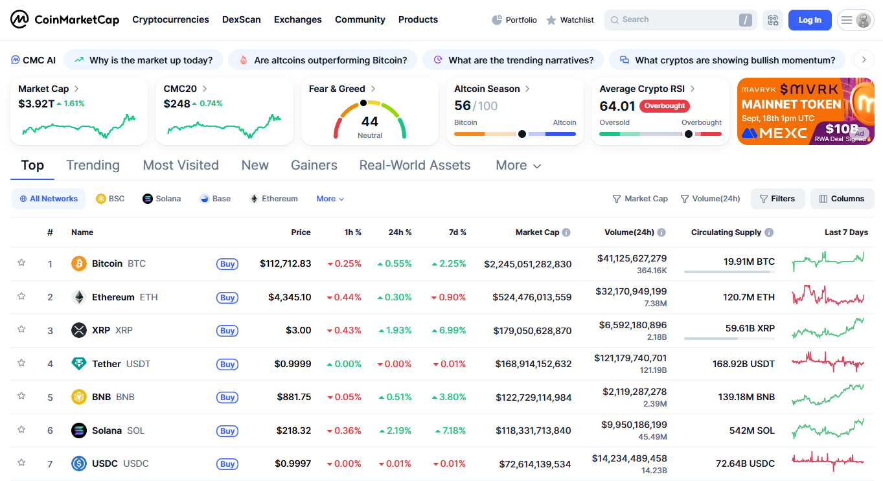The height and width of the screenshot is (481, 883).
Task: Open the Filters button
Action: click(x=778, y=199)
